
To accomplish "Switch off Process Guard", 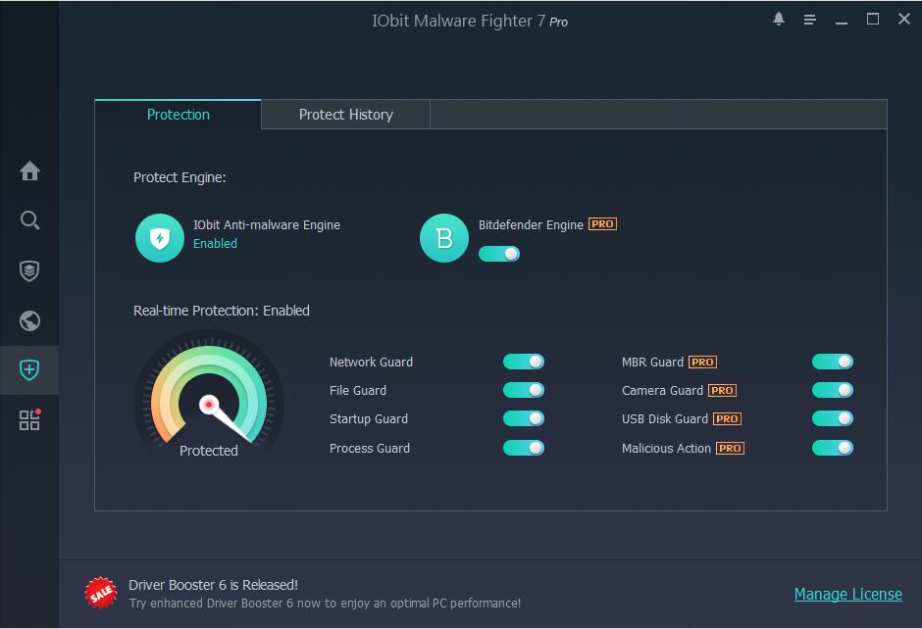I will point(524,448).
